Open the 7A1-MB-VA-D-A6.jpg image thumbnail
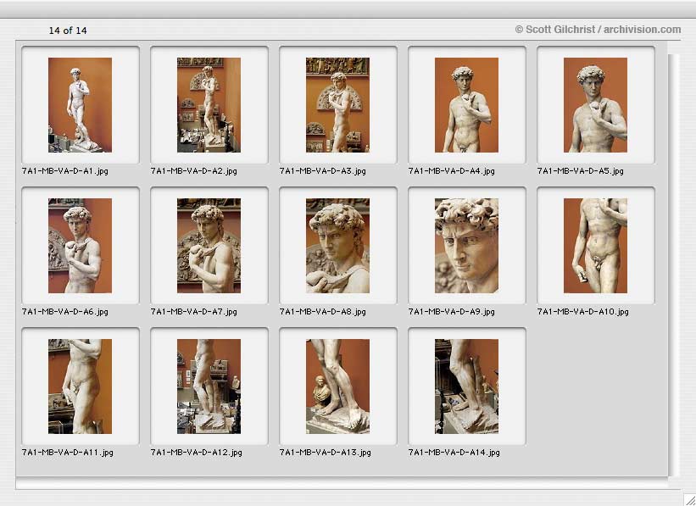 [x=80, y=246]
